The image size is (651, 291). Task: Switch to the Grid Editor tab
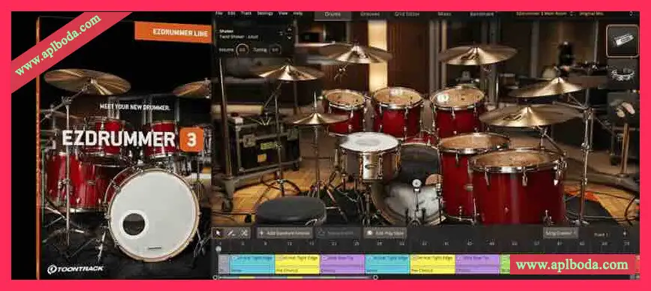click(406, 14)
